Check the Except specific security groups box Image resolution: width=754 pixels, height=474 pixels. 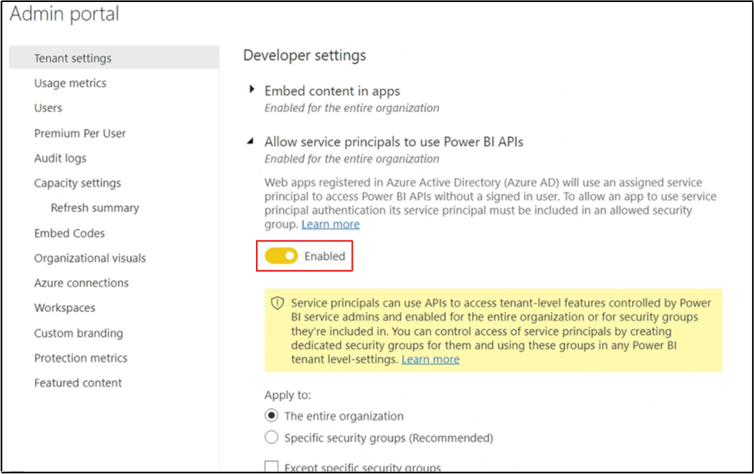click(x=271, y=467)
